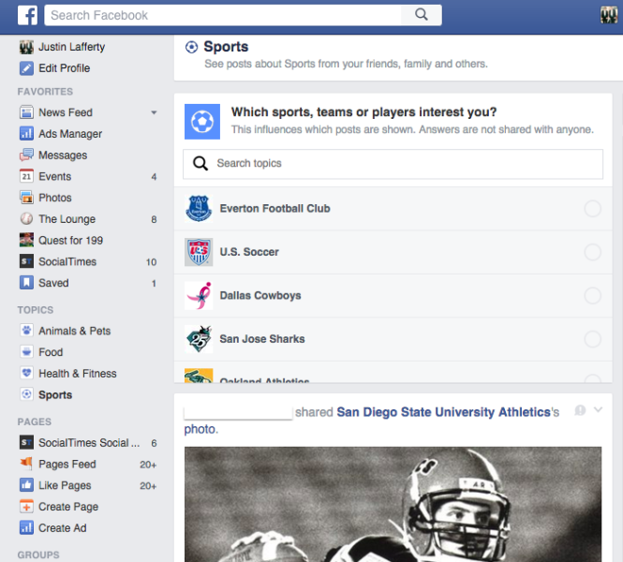Click the San Jose Sharks logo
623x562 pixels.
tap(199, 338)
